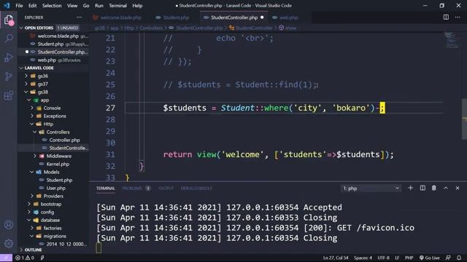Screen dimensions: 467x262
Task: Open Controller.php in the file tree
Action: [64, 140]
